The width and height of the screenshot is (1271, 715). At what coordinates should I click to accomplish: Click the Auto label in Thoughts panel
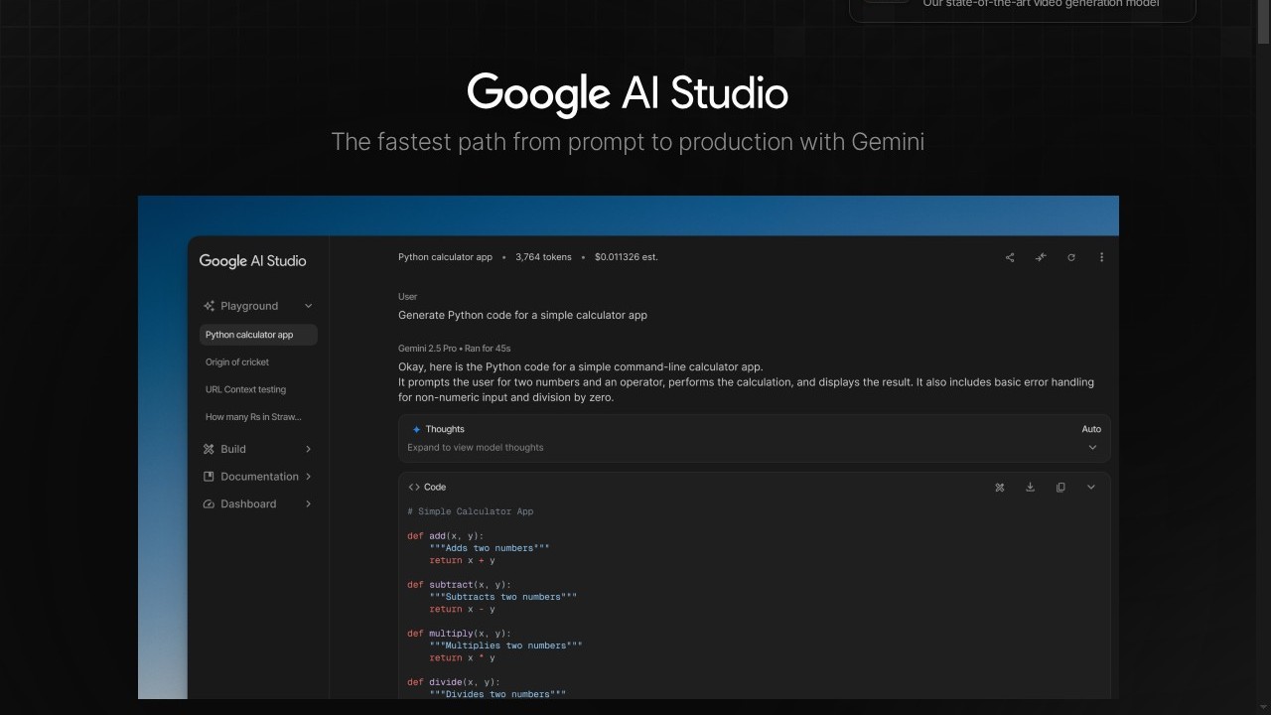point(1091,429)
